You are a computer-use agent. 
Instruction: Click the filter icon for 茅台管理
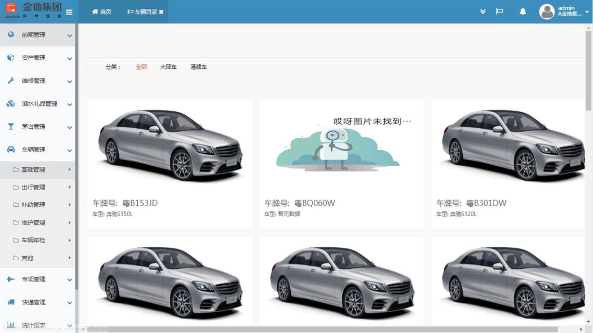11,127
